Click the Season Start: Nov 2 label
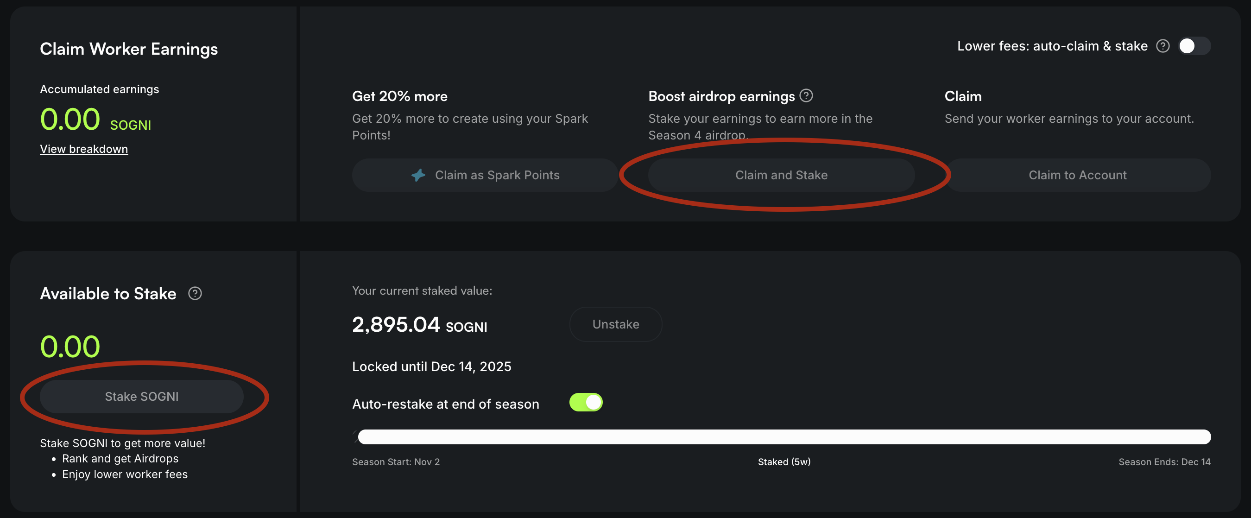The height and width of the screenshot is (518, 1251). click(396, 461)
